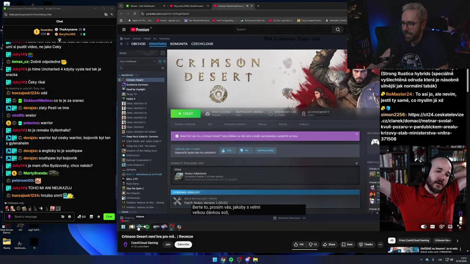Screen dimensions: 470x264
Task: Click the page translate icon in Kick popout
Action: coord(106,14)
